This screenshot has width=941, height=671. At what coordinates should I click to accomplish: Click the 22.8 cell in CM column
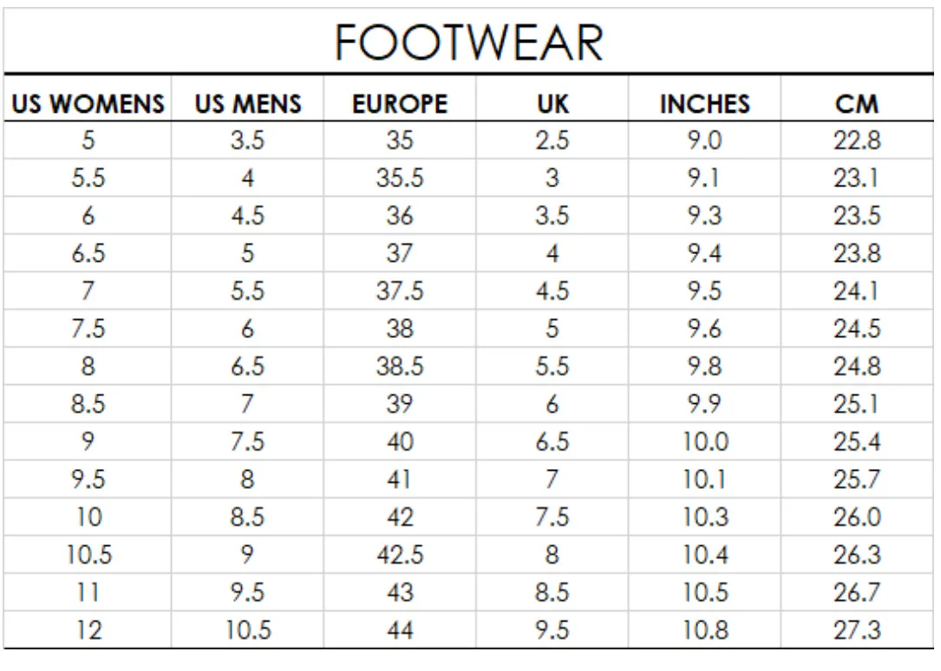point(857,140)
